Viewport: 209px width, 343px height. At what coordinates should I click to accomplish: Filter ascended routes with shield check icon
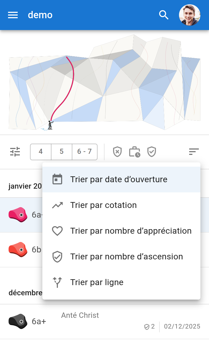[152, 152]
